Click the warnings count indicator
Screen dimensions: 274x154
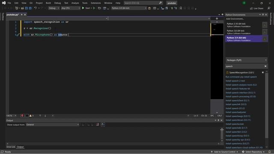[x=31, y=115]
